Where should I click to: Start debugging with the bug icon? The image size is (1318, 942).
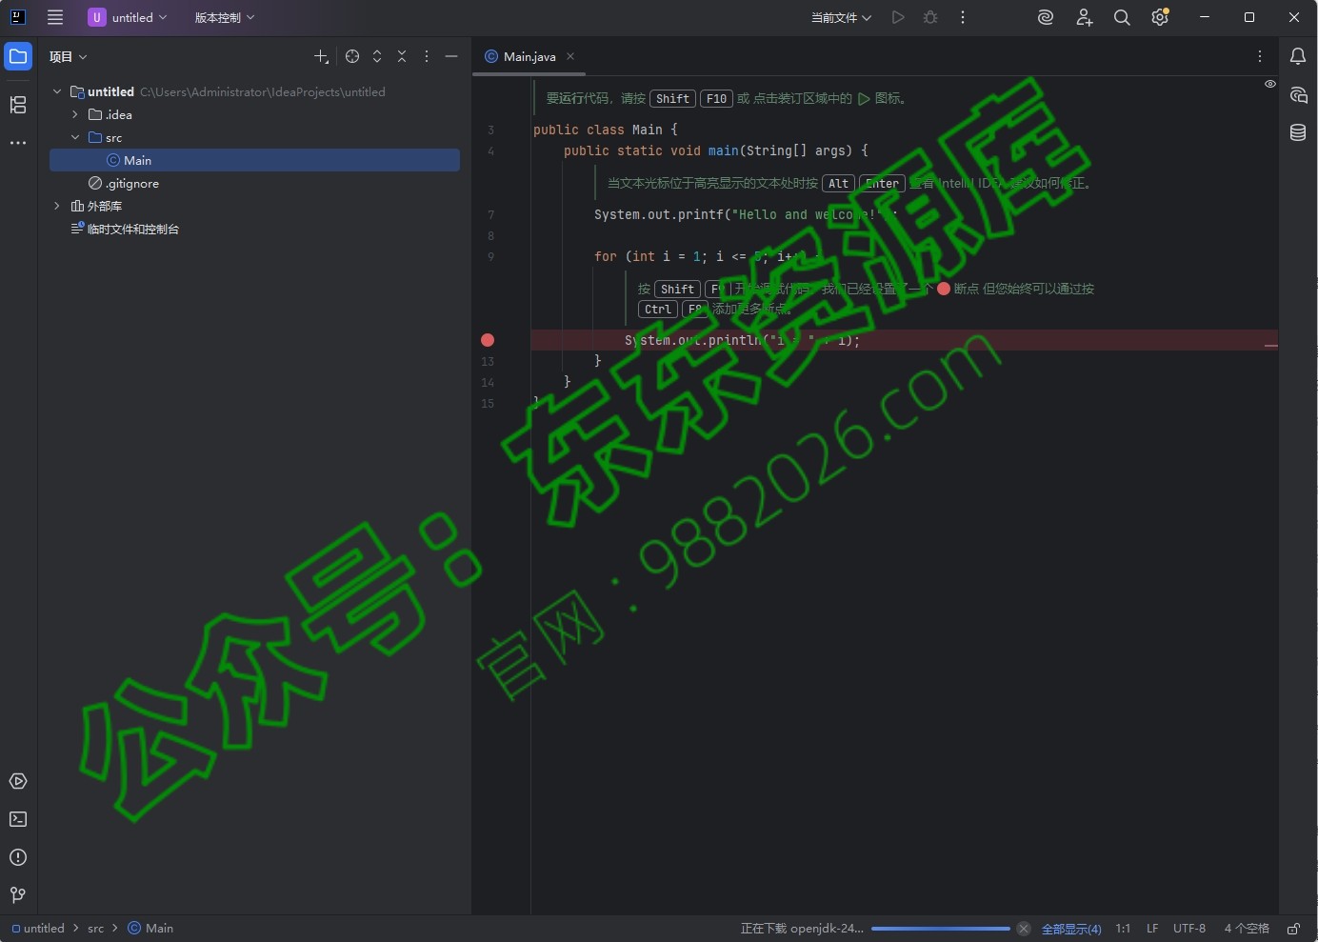tap(930, 17)
